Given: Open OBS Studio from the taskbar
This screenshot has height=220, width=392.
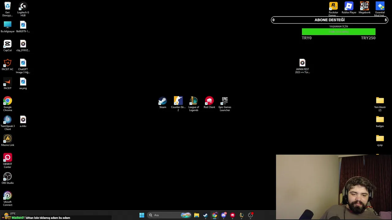Looking at the screenshot, I should [x=251, y=215].
